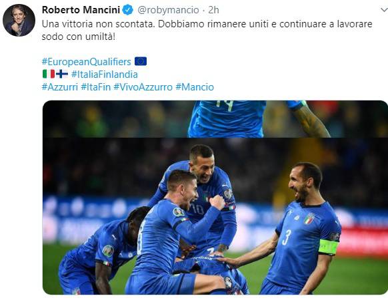Open the Roberto Mancini display name
This screenshot has width=388, height=302.
[x=81, y=10]
